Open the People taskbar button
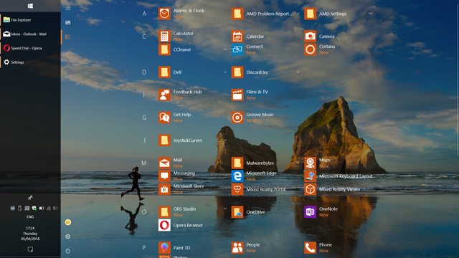Viewport: 459px width, 258px height. pos(30,198)
